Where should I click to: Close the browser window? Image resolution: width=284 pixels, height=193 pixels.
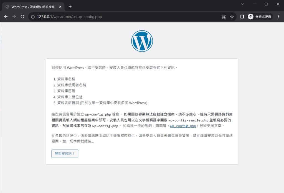(x=278, y=4)
